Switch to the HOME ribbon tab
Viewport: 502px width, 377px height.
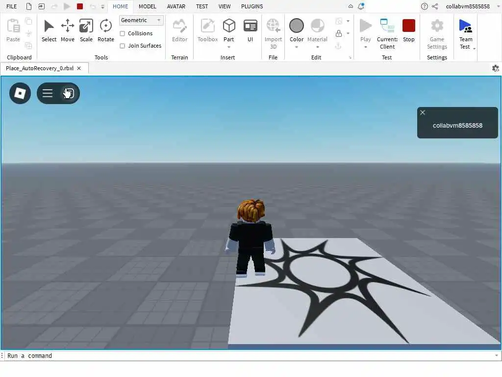[121, 6]
